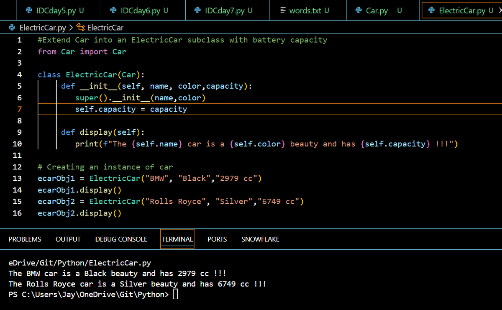502x310 pixels.
Task: Click the text file icon on words.txt tab
Action: click(x=283, y=10)
